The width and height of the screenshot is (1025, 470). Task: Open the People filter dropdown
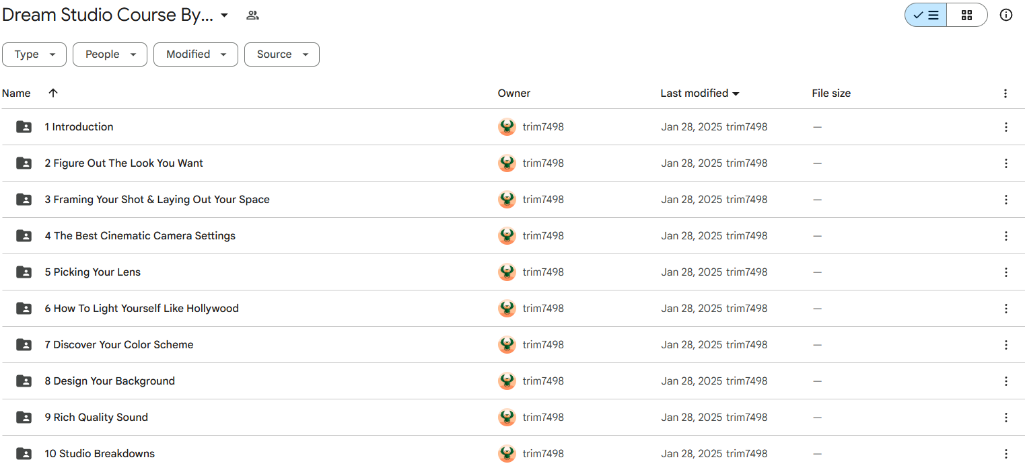click(x=110, y=54)
